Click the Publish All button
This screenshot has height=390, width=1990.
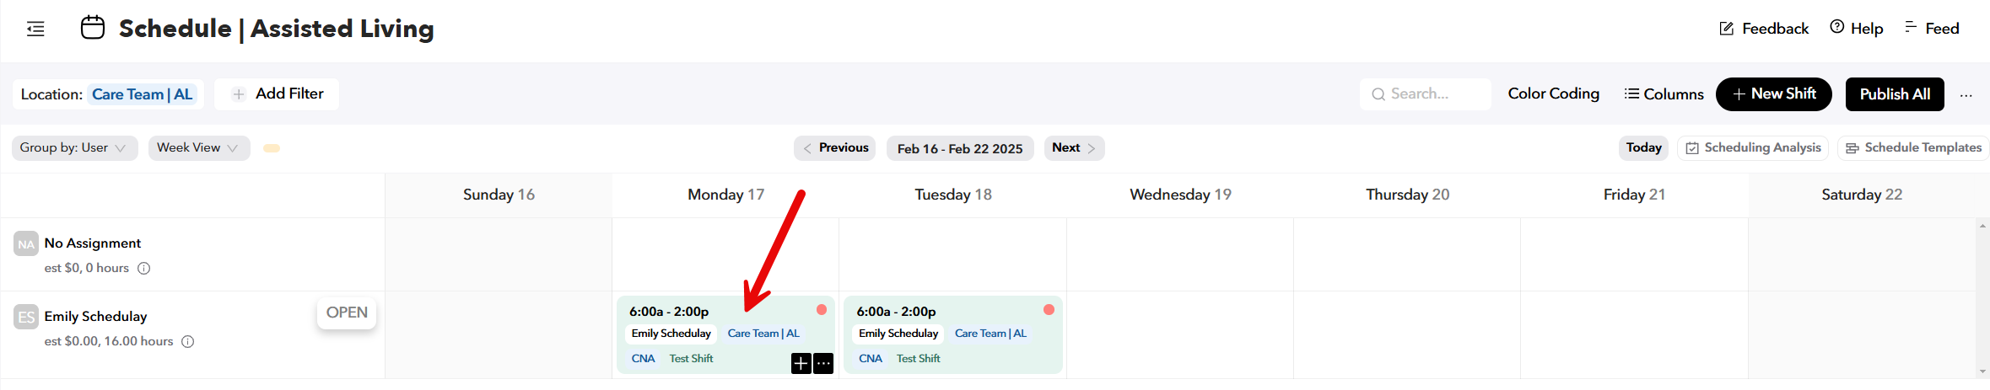click(1894, 94)
